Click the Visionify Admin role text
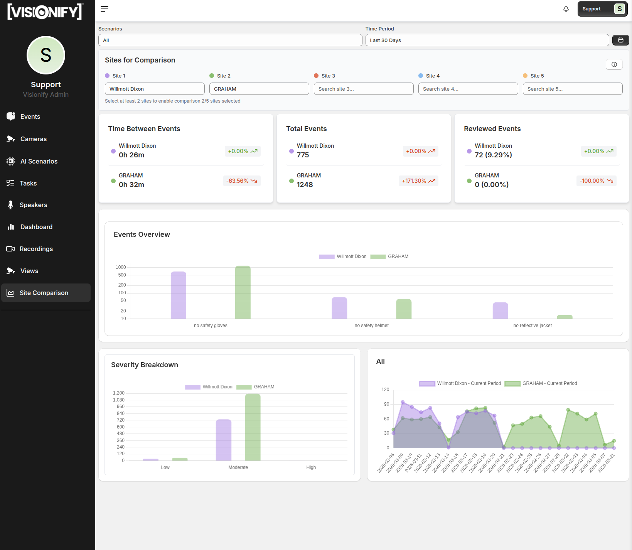 pos(46,94)
